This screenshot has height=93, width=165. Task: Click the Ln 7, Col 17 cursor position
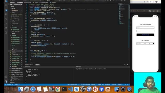(x=84, y=85)
